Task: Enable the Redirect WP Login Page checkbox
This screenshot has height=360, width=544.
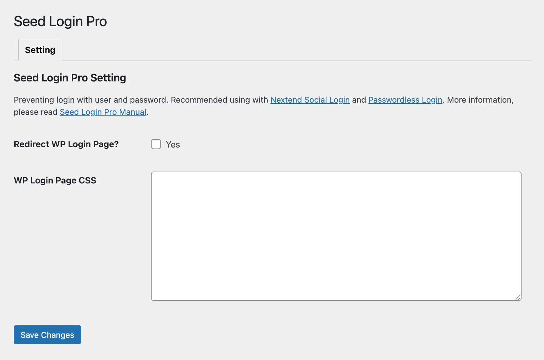Action: (156, 144)
